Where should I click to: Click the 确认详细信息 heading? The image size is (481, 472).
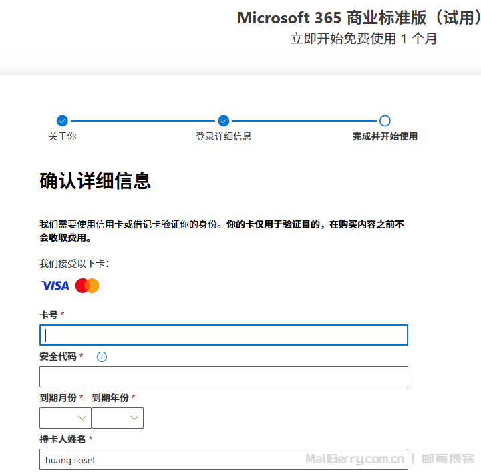point(95,180)
